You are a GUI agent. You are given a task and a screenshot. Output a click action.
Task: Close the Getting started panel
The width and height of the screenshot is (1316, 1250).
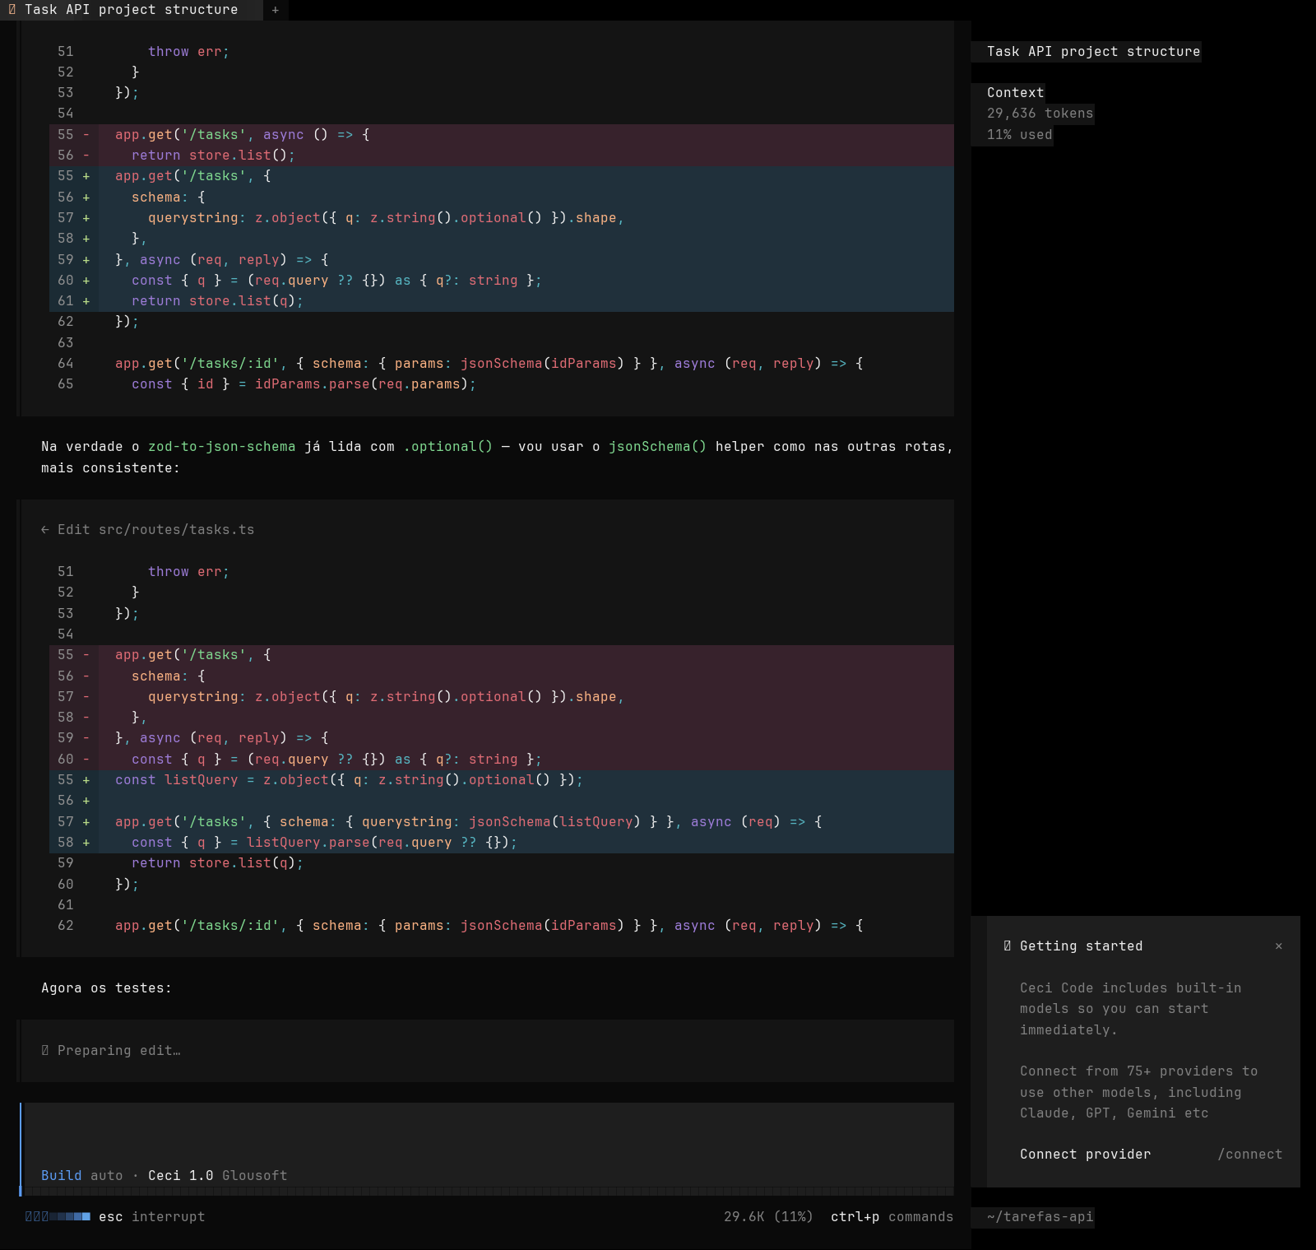pyautogui.click(x=1279, y=946)
